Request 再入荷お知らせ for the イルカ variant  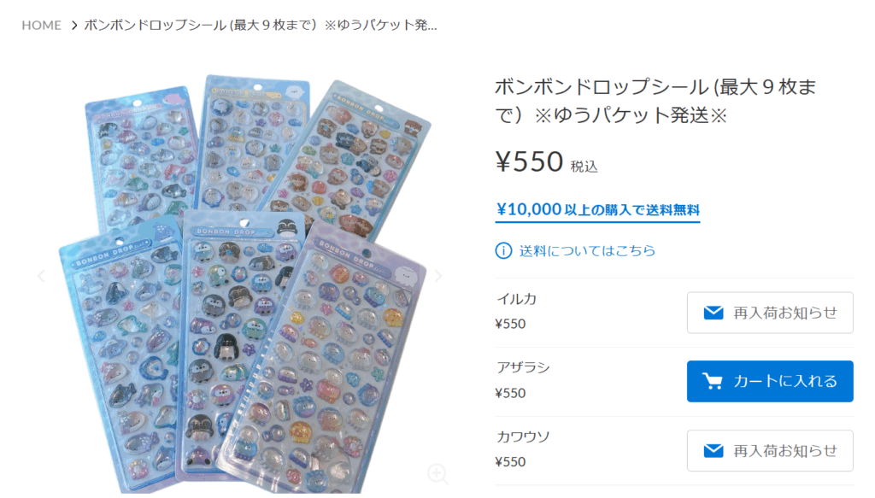pyautogui.click(x=770, y=313)
